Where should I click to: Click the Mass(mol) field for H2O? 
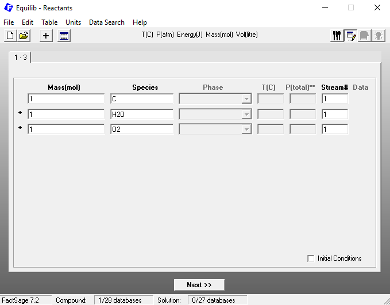tap(66, 115)
